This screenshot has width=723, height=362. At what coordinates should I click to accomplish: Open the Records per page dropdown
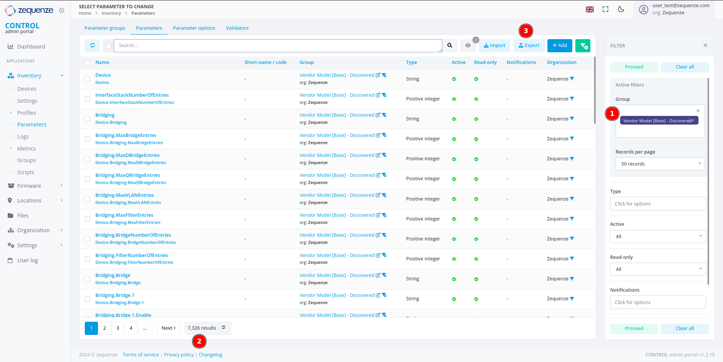[x=660, y=164]
